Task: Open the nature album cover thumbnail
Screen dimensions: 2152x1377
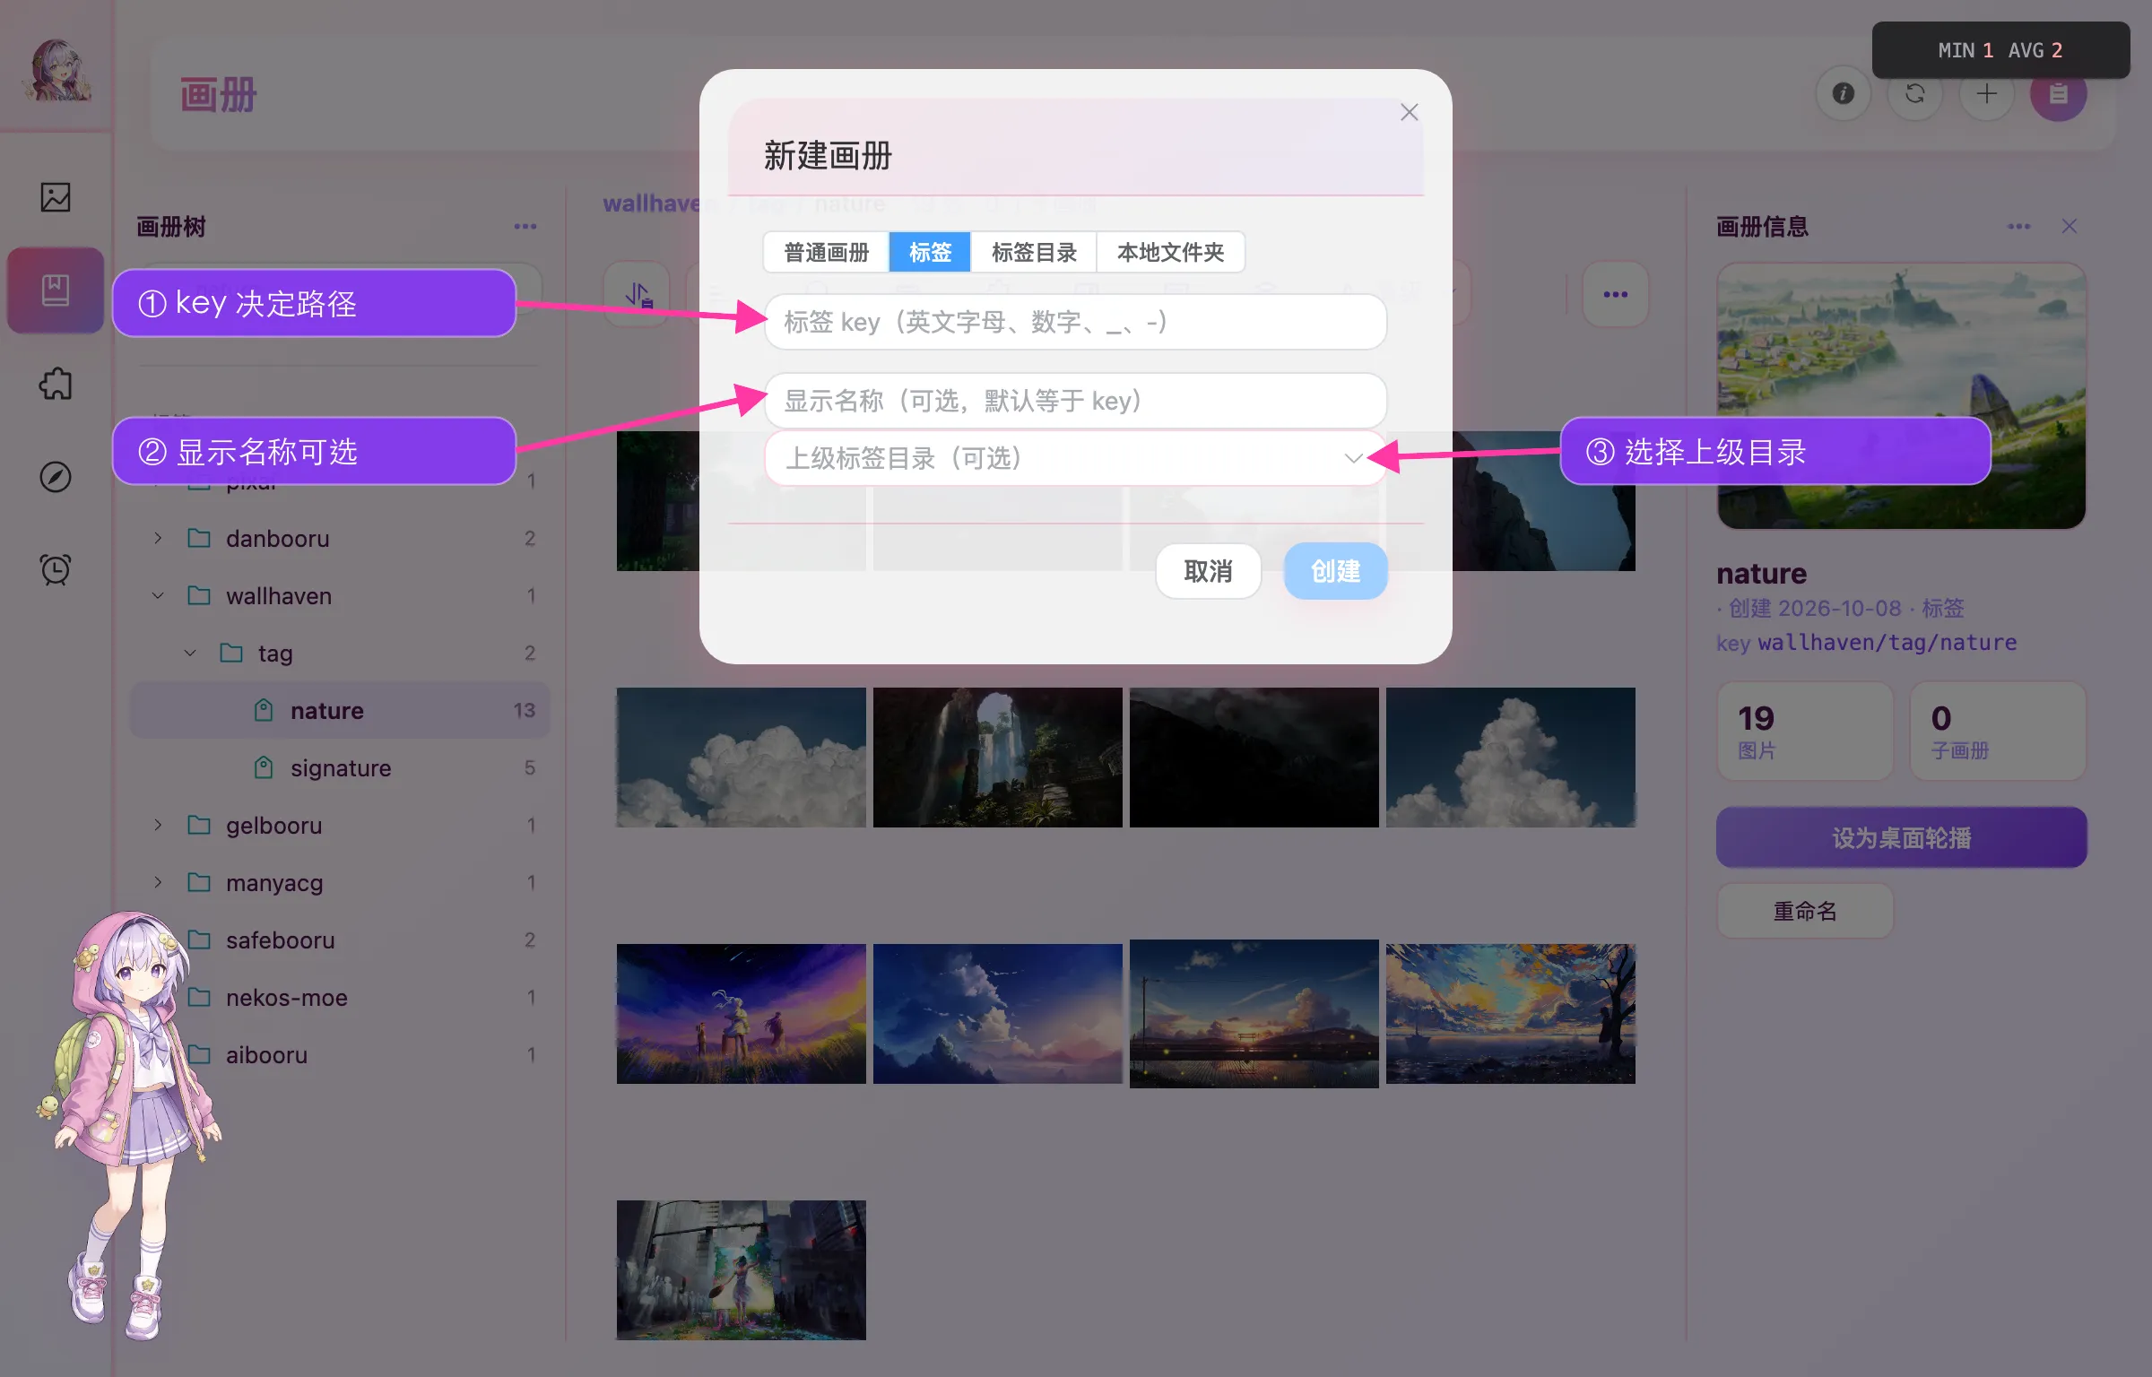Action: (x=1901, y=396)
